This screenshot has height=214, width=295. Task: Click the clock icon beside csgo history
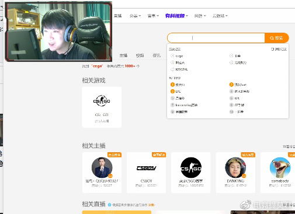172,56
